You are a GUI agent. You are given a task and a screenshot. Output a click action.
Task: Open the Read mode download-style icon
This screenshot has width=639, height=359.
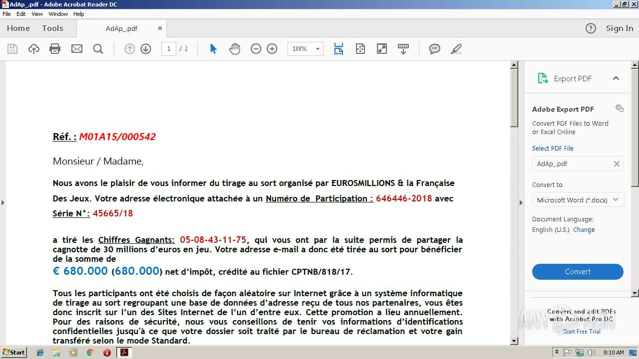pos(403,49)
